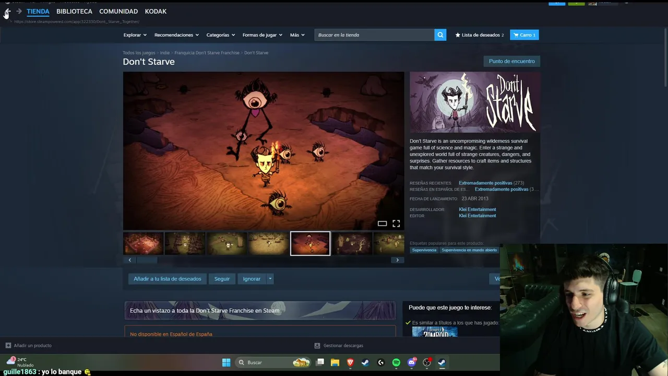668x376 pixels.
Task: Click the Windows taskbar Buscar search box
Action: pyautogui.click(x=273, y=362)
